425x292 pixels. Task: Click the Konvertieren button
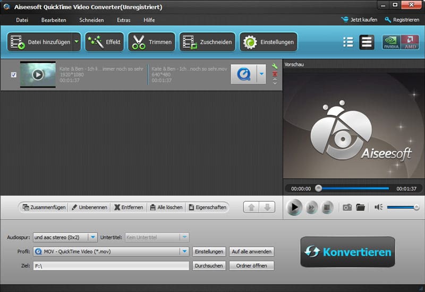click(348, 252)
